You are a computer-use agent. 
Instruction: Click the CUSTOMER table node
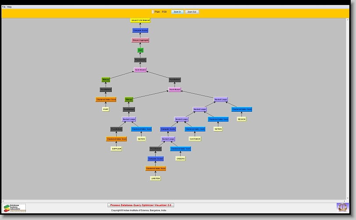195,139
